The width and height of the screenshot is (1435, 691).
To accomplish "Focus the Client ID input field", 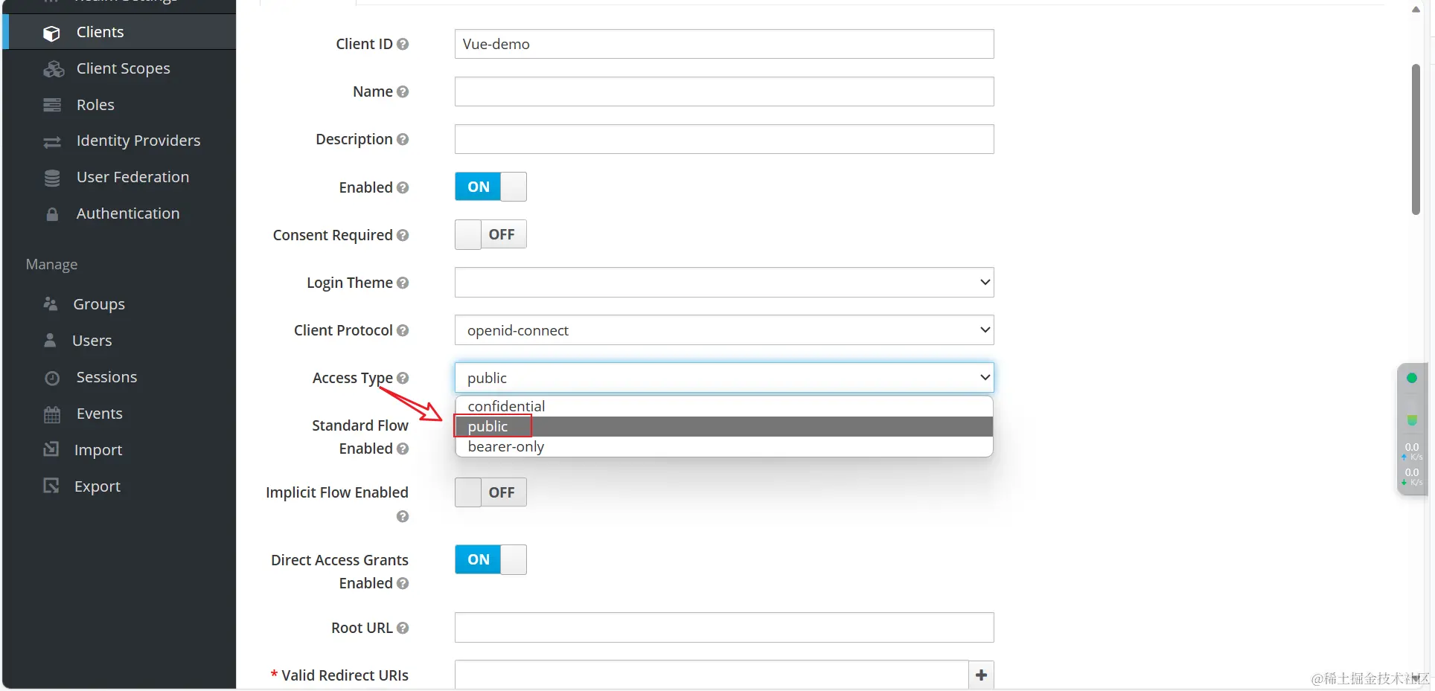I will pos(724,44).
